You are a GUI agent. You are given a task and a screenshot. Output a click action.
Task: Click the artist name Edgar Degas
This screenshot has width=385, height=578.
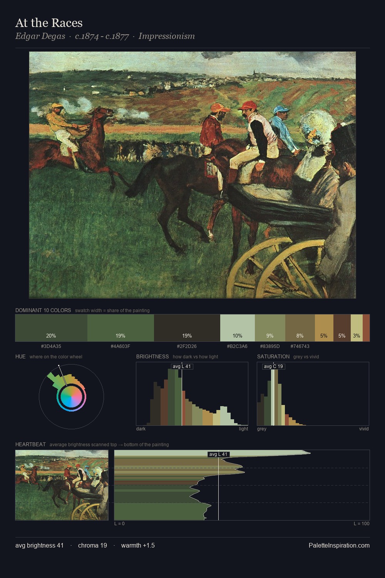tap(40, 36)
